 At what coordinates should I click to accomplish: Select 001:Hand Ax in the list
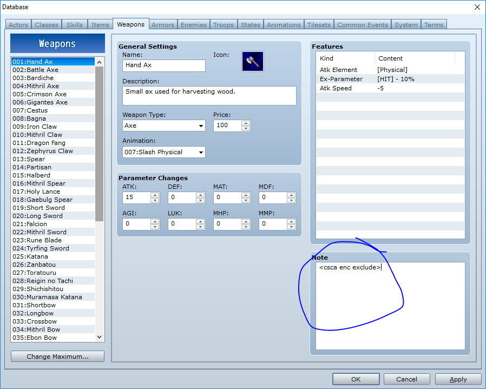pos(52,61)
